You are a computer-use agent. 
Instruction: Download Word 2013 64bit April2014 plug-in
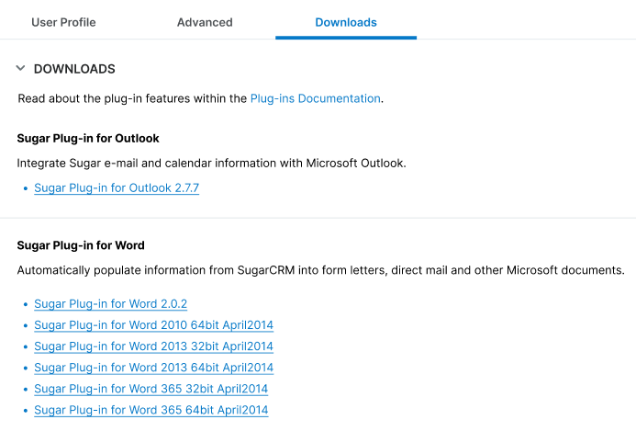point(154,368)
